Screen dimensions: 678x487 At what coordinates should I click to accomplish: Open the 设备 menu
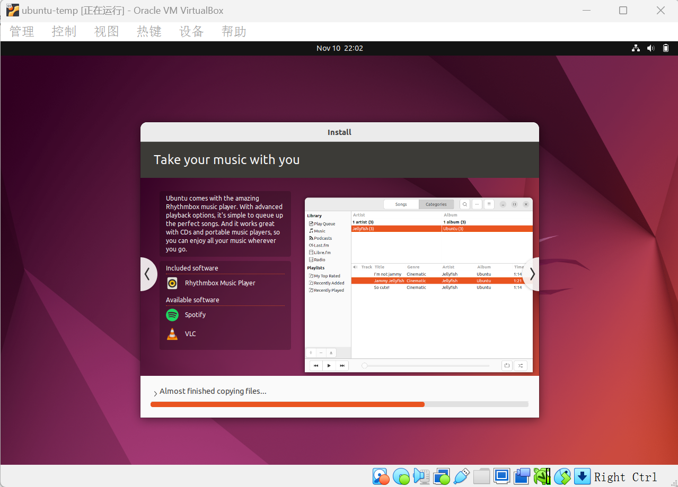pos(191,32)
